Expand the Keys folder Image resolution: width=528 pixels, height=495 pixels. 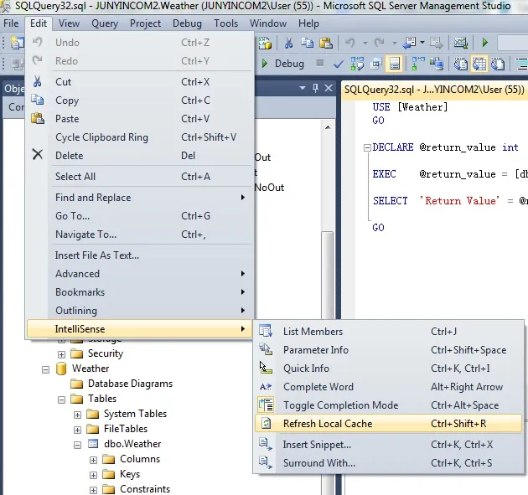(x=93, y=475)
